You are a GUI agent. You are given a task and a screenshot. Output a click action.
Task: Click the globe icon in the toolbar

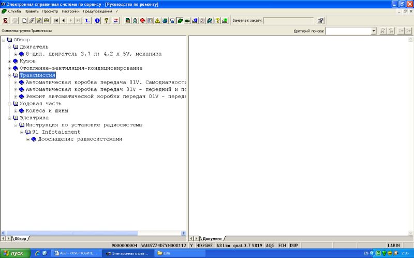[165, 21]
